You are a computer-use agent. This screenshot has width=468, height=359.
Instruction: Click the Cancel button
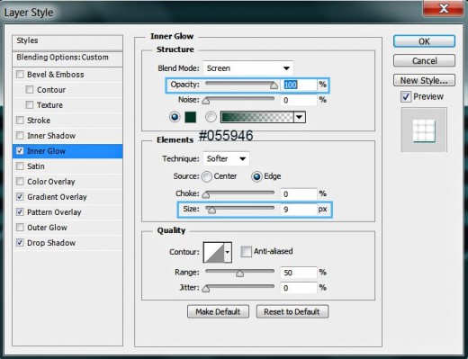point(424,61)
